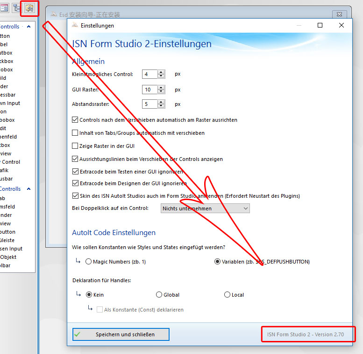Select the 'bobox' item in the controls list

(7, 120)
